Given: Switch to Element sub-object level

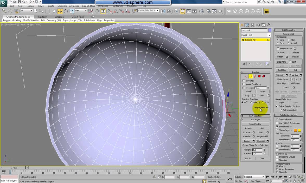Looking at the screenshot, I should 264,76.
